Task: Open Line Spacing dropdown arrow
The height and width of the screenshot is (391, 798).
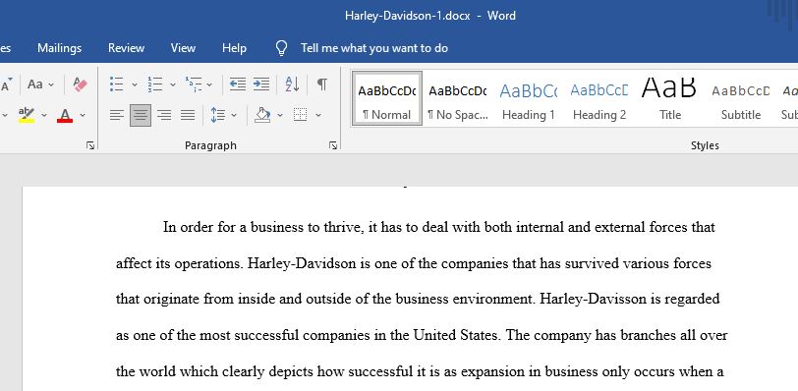Action: pos(234,115)
